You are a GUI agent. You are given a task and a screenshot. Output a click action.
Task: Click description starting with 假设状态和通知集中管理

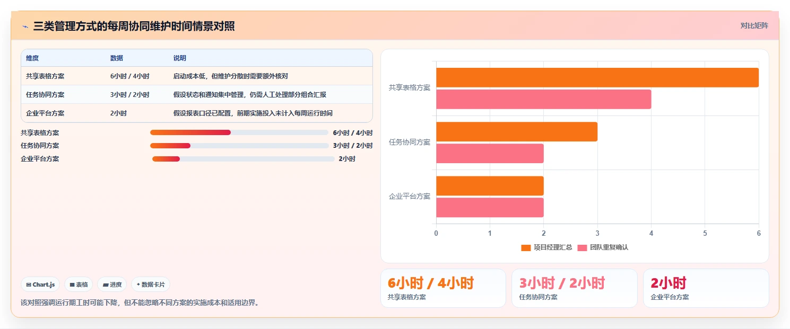[x=250, y=95]
